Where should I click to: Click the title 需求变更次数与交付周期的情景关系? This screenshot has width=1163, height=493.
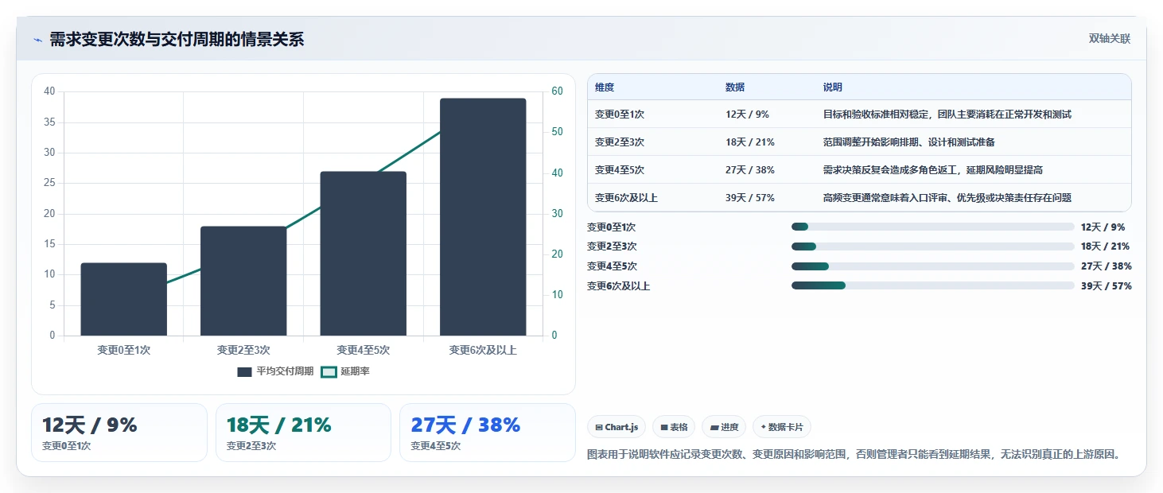pos(177,40)
